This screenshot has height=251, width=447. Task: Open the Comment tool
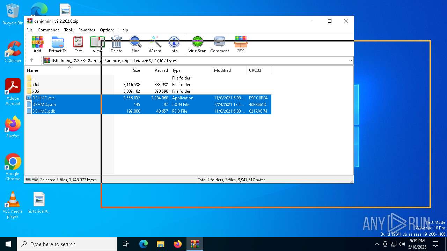point(220,44)
